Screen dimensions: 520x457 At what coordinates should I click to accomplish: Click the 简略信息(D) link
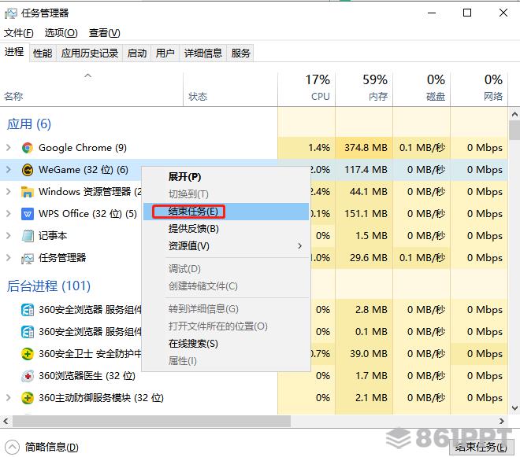click(52, 448)
